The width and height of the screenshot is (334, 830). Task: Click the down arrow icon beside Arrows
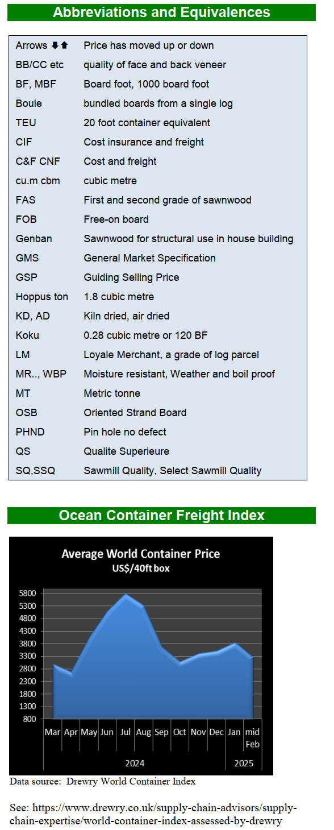[x=55, y=45]
